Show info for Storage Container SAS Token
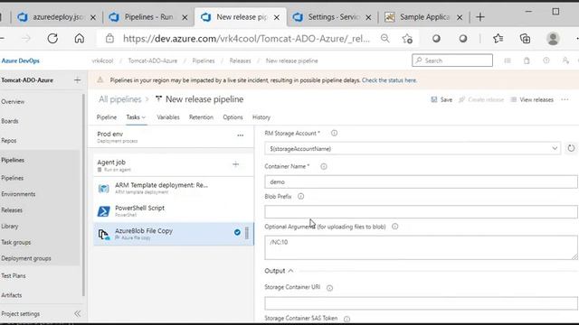Screen dimensions: 579x325 click(346, 319)
